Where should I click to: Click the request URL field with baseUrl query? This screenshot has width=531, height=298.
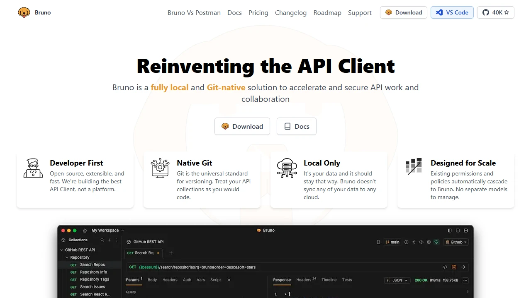click(x=249, y=267)
